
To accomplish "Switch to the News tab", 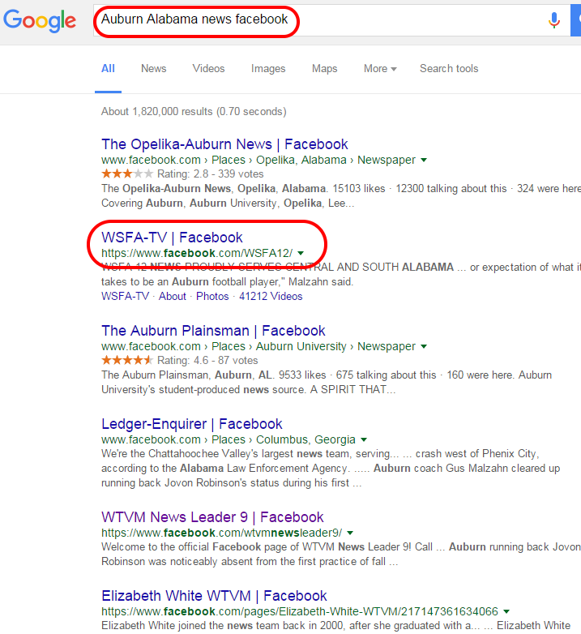I will click(x=153, y=68).
